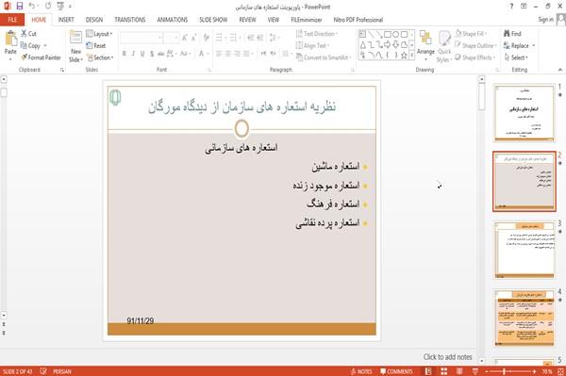Viewport: 566px width, 376px height.
Task: Open PowerPoint Help question mark
Action: click(x=511, y=7)
